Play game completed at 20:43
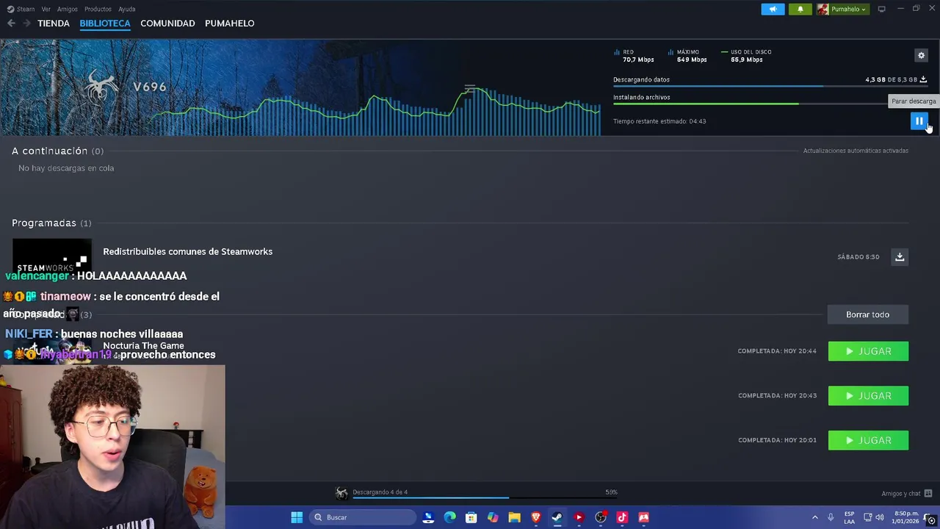The width and height of the screenshot is (940, 529). [x=868, y=396]
